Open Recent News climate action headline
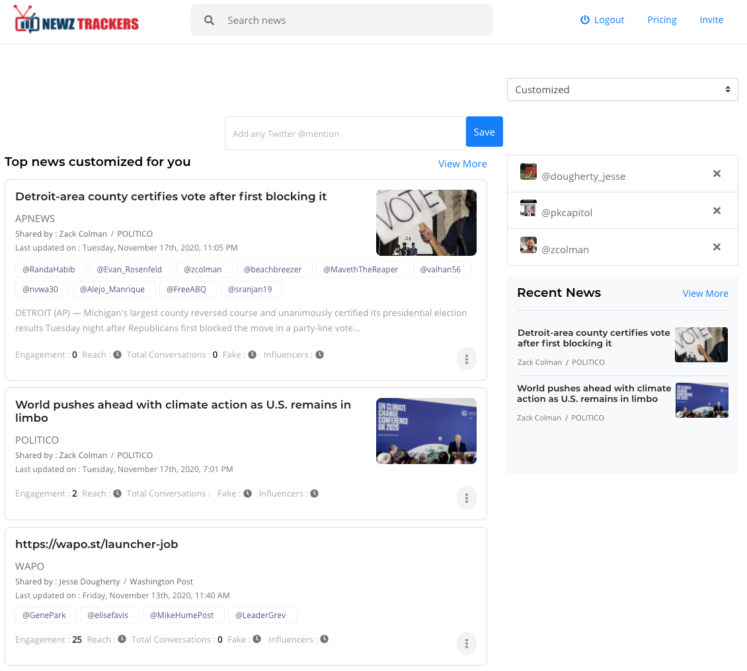 (594, 393)
